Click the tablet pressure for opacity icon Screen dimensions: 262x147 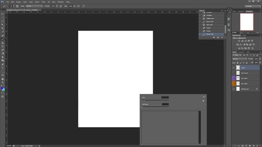61,6
